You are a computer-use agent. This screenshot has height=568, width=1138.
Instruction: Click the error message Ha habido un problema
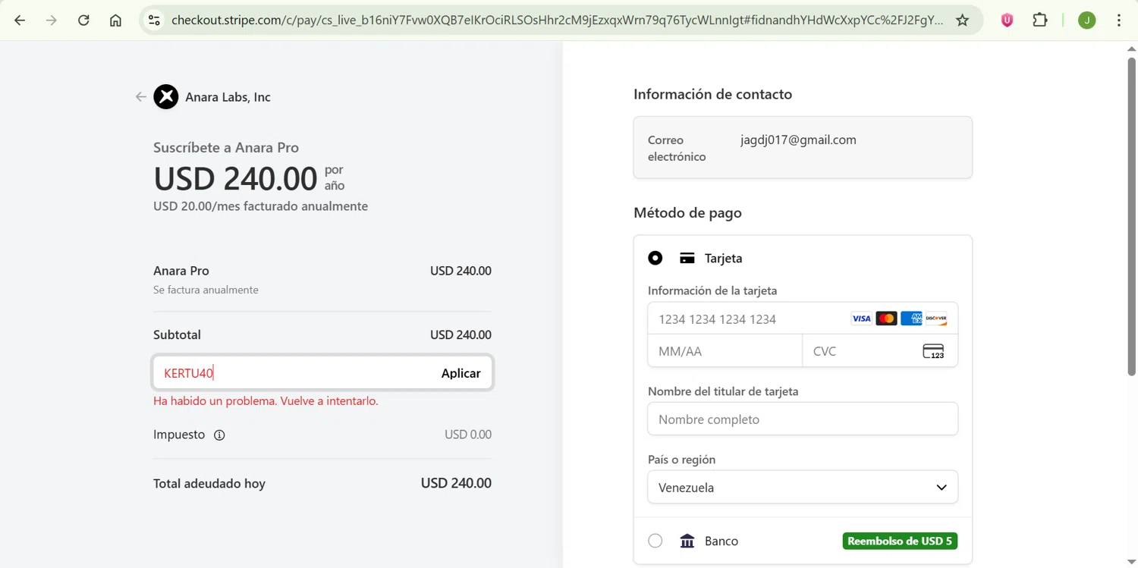coord(266,400)
